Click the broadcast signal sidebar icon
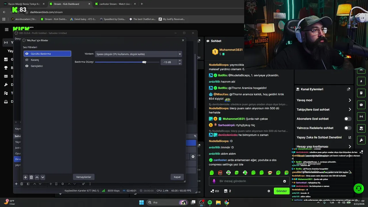This screenshot has width=368, height=207. [361, 116]
